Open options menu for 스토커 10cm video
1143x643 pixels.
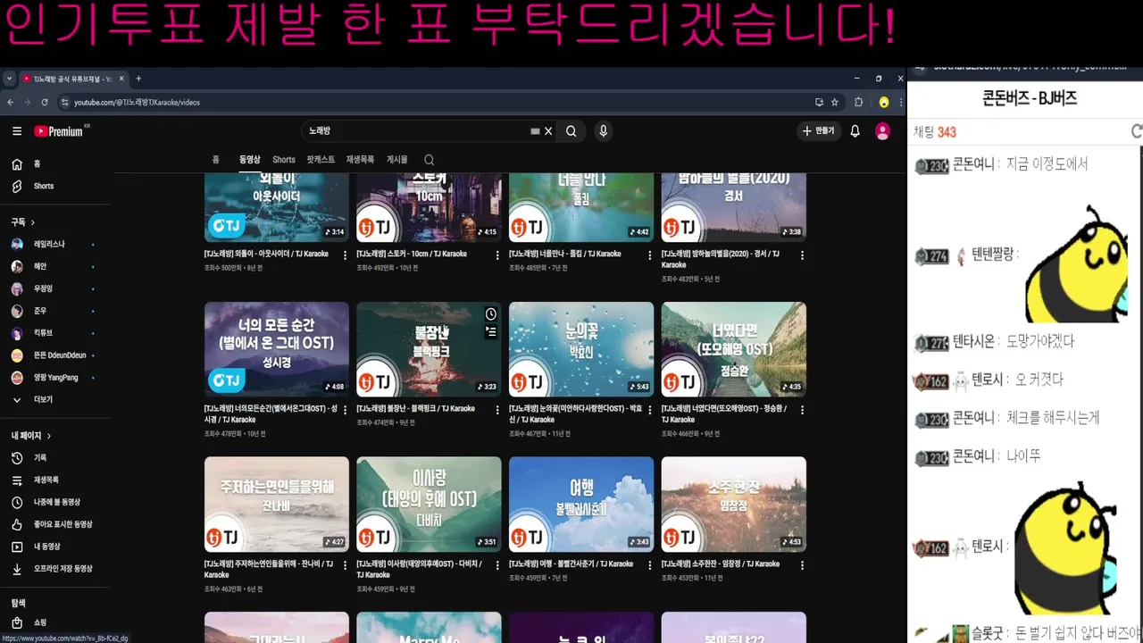coord(497,255)
